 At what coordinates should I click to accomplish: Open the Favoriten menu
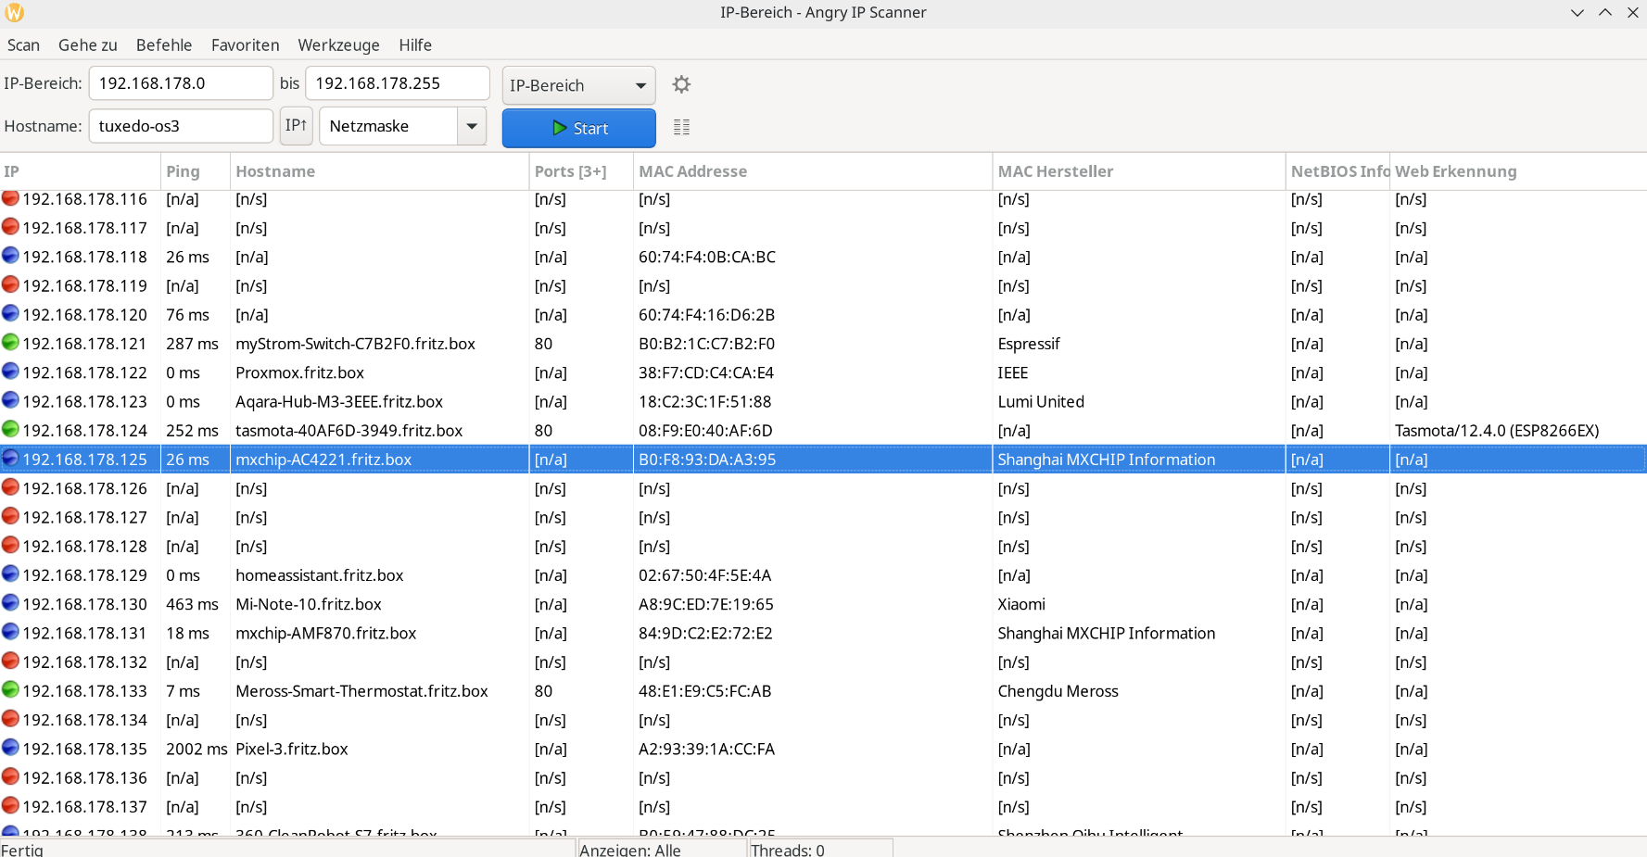coord(245,44)
